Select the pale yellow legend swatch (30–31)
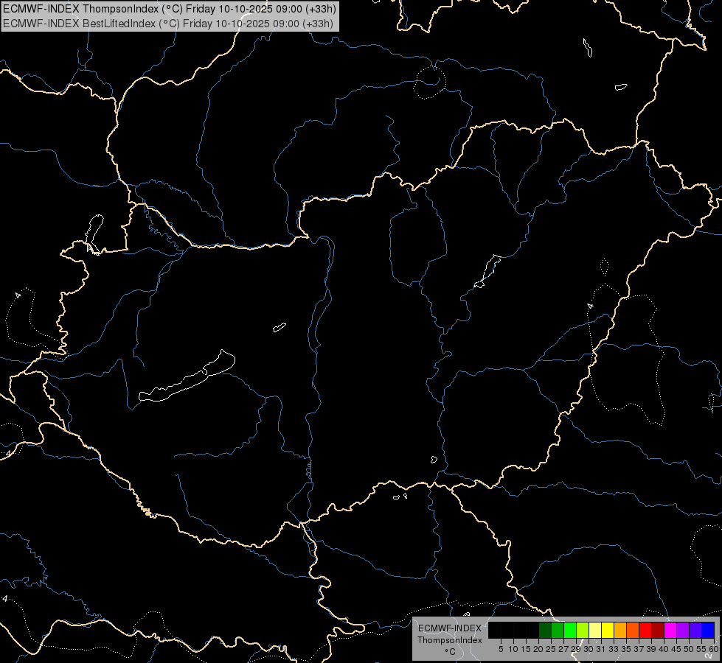The height and width of the screenshot is (663, 722). pos(595,630)
